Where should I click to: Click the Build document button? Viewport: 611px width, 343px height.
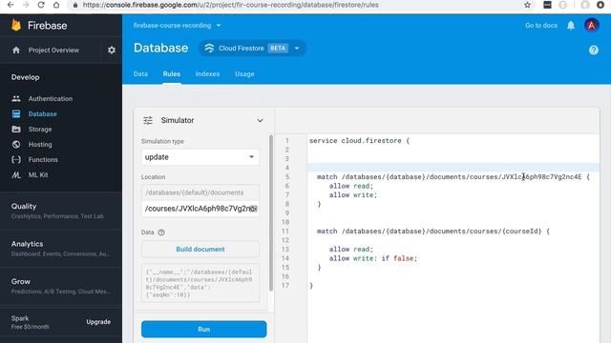pos(200,250)
